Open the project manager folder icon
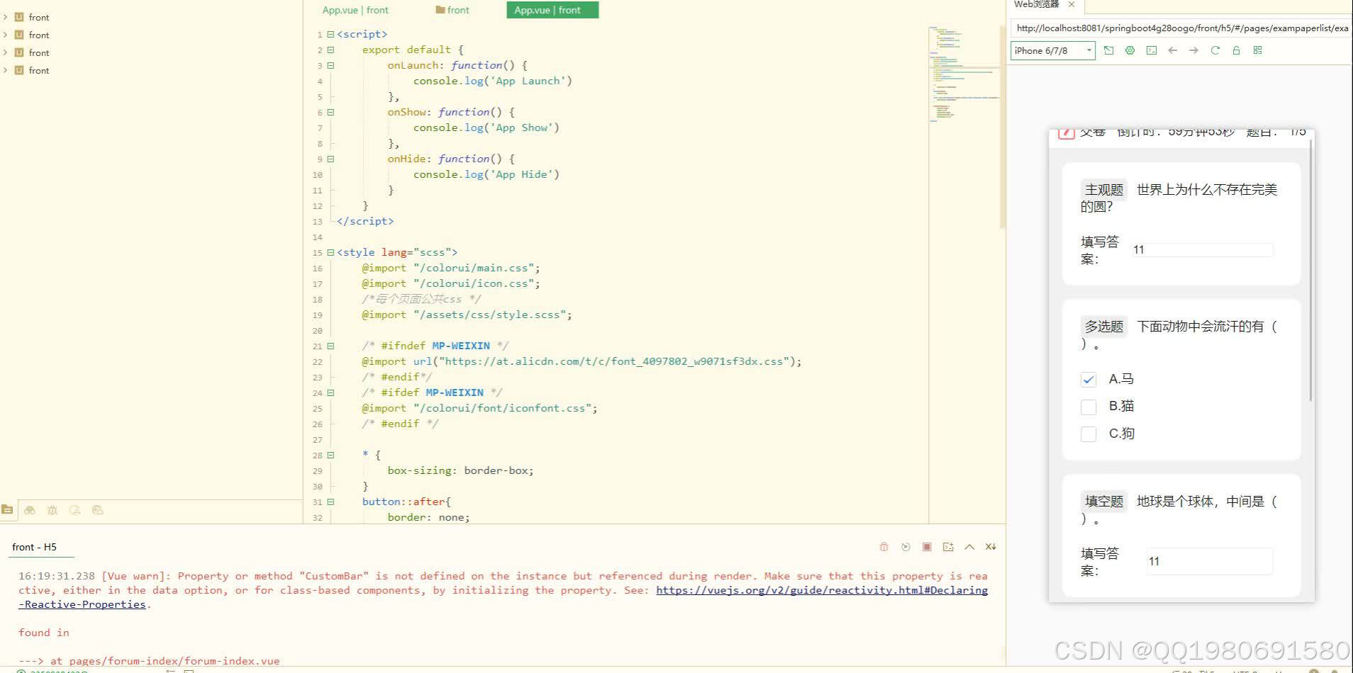Screen dimensions: 1353x673 coord(7,509)
